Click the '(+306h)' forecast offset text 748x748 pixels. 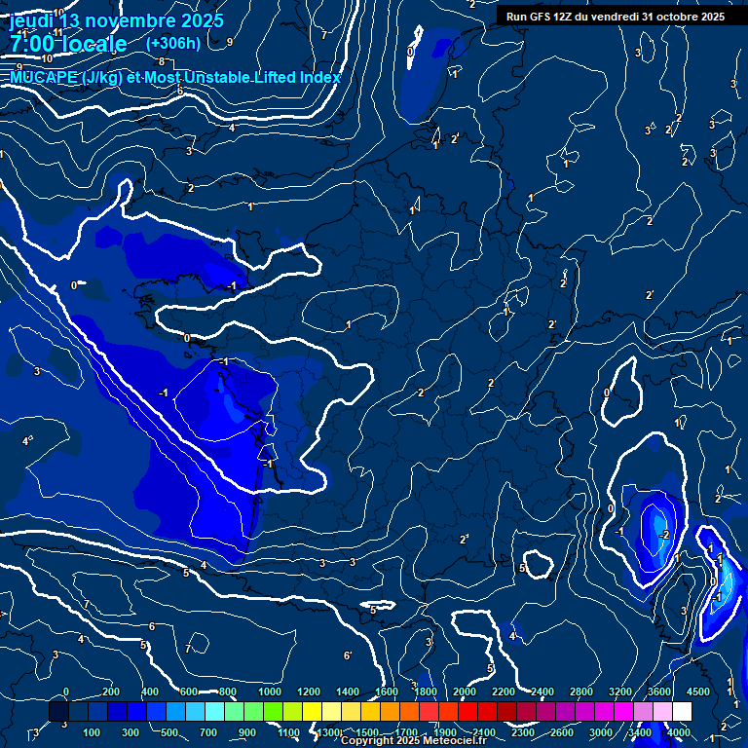[x=173, y=43]
